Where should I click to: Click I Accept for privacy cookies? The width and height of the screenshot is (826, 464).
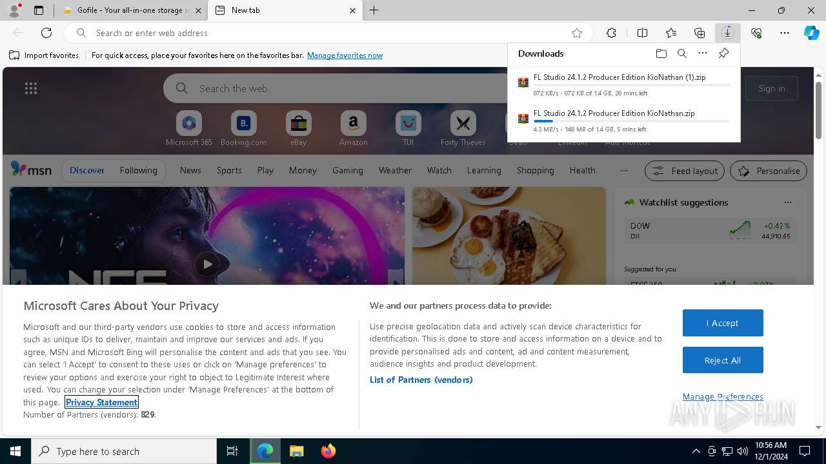[723, 323]
